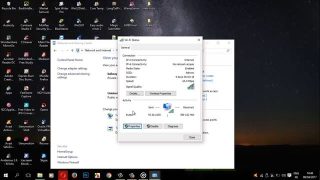Open Internet Options link
Screen dimensions: 320x180
point(67,157)
